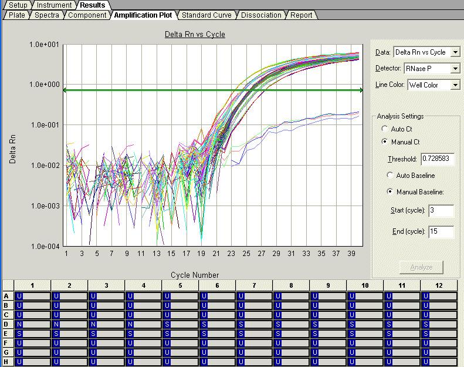The height and width of the screenshot is (367, 464).
Task: Select unknown well C11
Action: [402, 315]
